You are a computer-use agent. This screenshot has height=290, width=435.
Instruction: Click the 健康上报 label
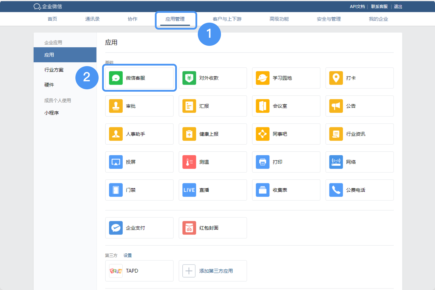click(209, 134)
